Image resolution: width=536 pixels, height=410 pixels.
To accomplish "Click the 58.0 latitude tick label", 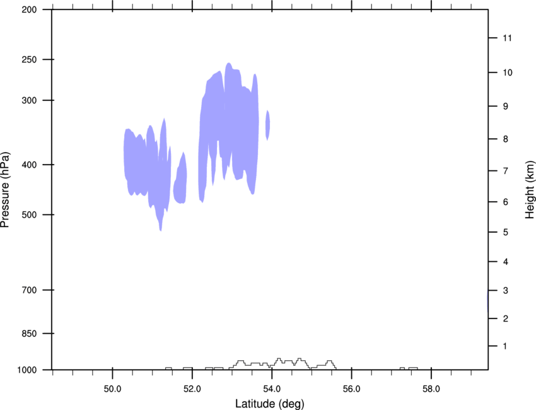I will pyautogui.click(x=431, y=389).
